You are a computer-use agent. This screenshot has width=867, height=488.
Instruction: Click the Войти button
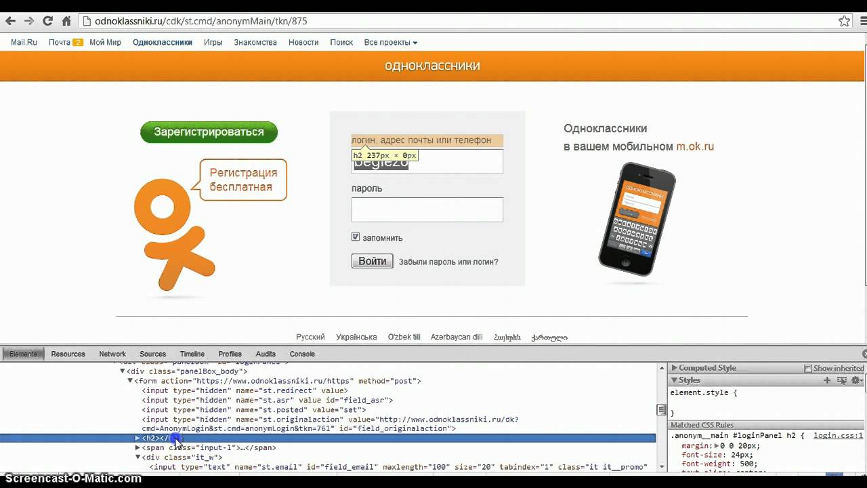coord(372,261)
